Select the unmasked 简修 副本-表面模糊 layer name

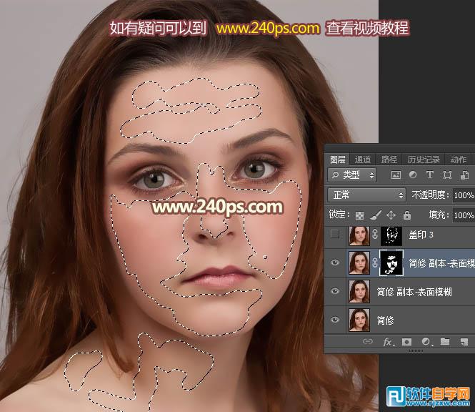point(414,292)
